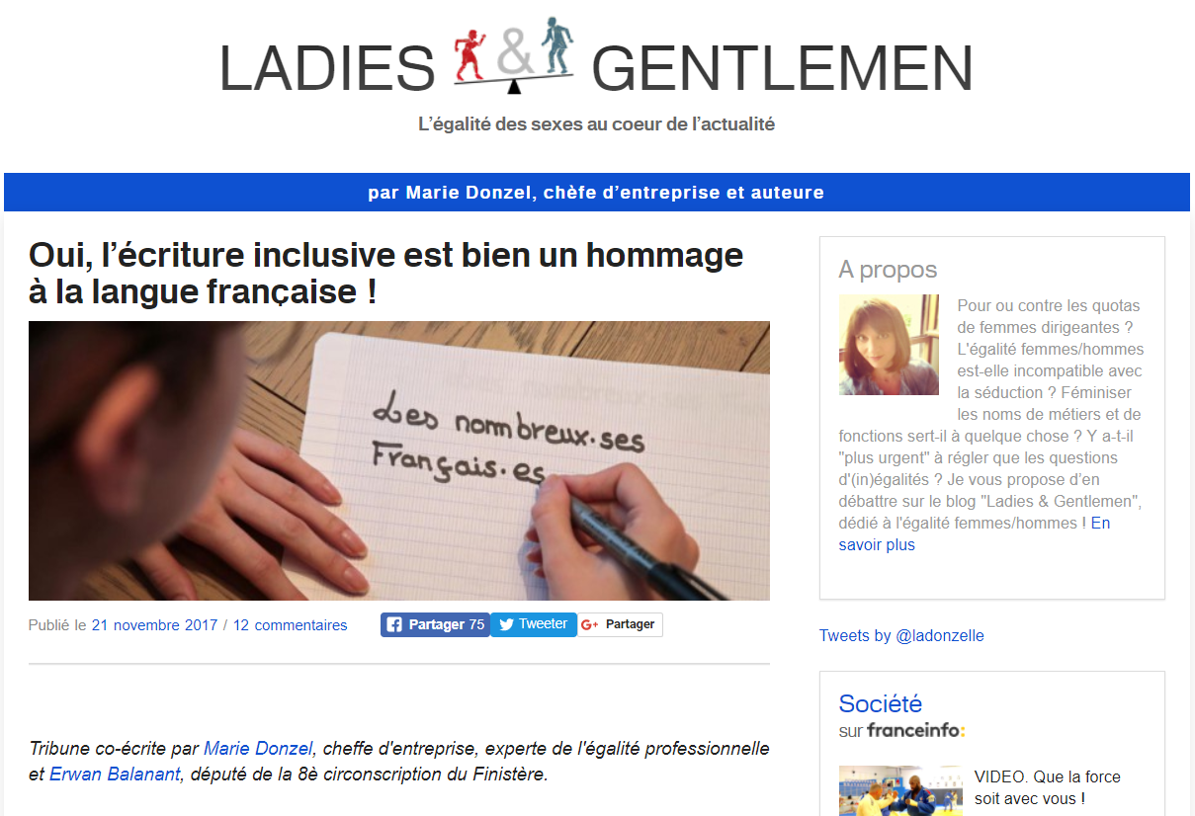The width and height of the screenshot is (1195, 816).
Task: Click the article's handwriting photo
Action: point(399,460)
